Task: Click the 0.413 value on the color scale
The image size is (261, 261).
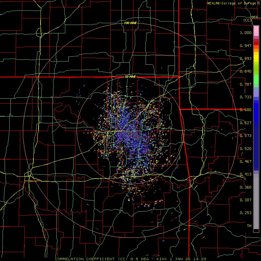Action: point(246,174)
